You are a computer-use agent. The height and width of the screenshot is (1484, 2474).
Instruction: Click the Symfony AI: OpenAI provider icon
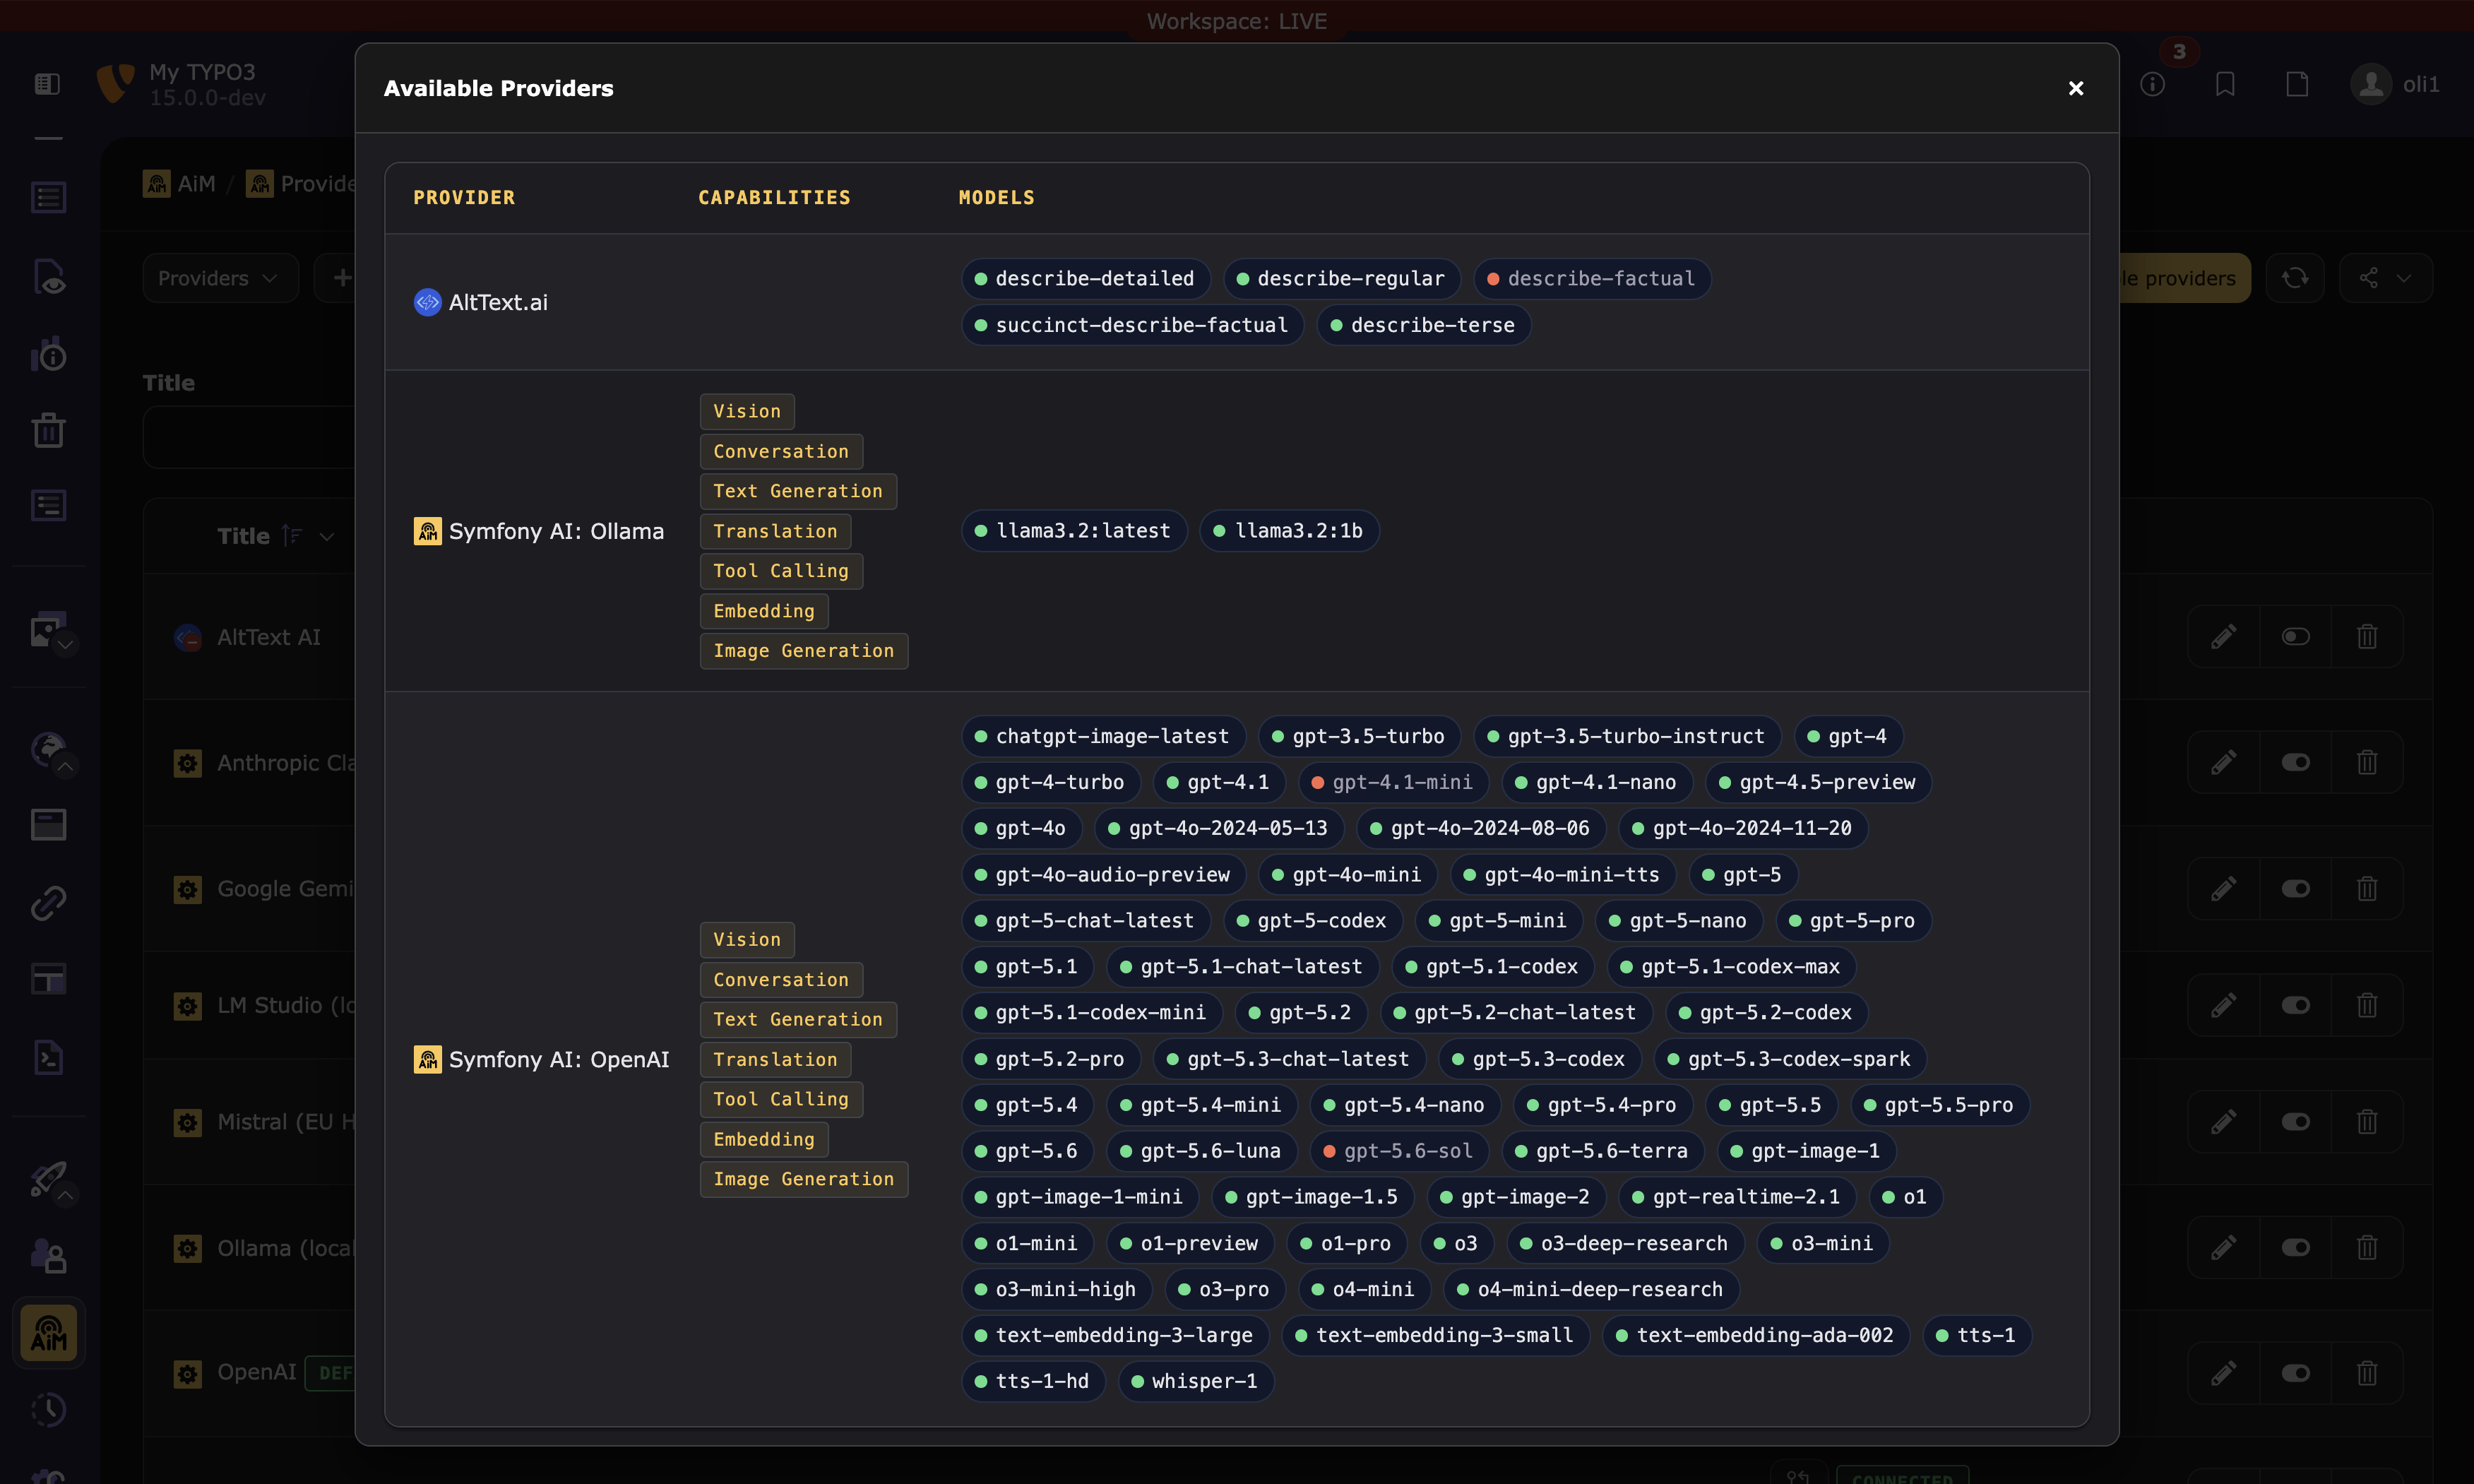pyautogui.click(x=427, y=1059)
